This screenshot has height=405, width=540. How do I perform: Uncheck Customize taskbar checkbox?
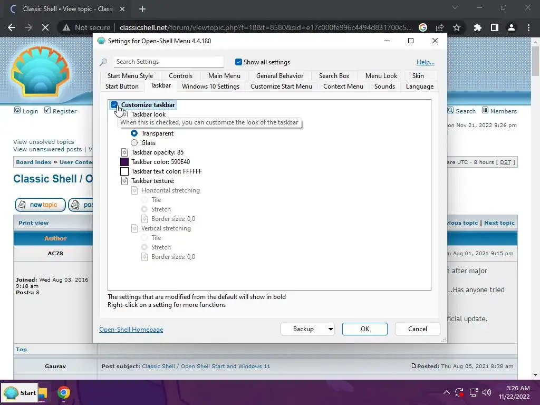tap(114, 105)
